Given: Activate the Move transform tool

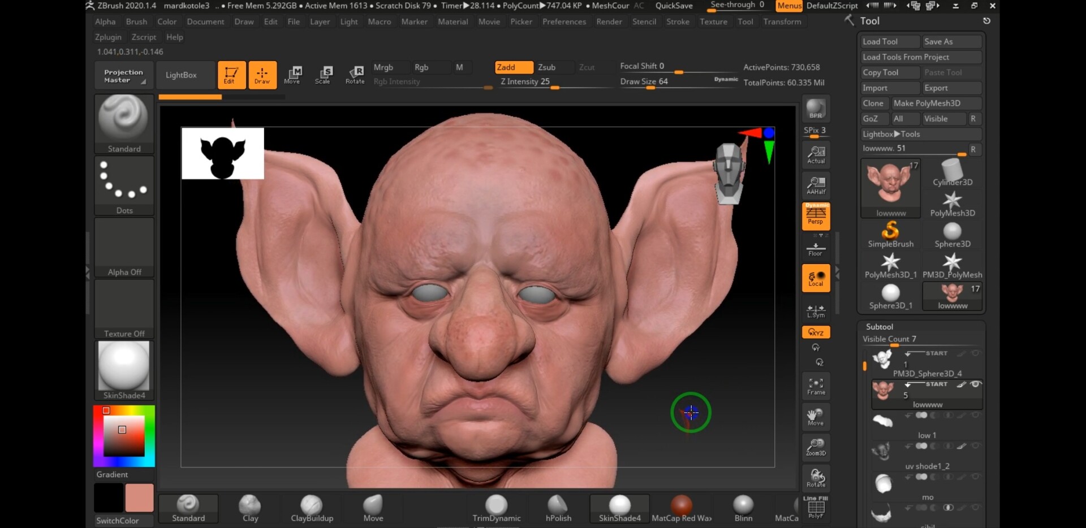Looking at the screenshot, I should point(292,75).
